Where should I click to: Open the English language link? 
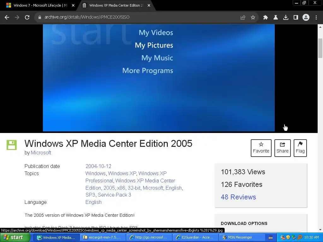point(93,202)
